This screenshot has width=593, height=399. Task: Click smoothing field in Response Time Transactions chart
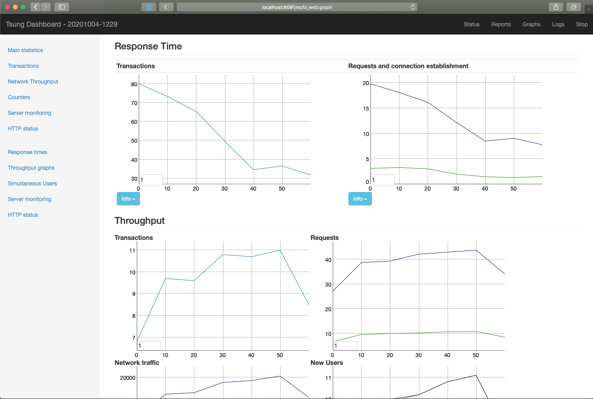point(151,180)
